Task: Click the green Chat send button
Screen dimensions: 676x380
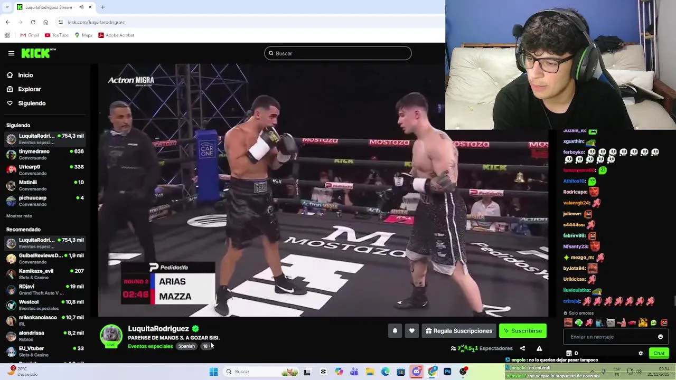Action: pyautogui.click(x=659, y=353)
